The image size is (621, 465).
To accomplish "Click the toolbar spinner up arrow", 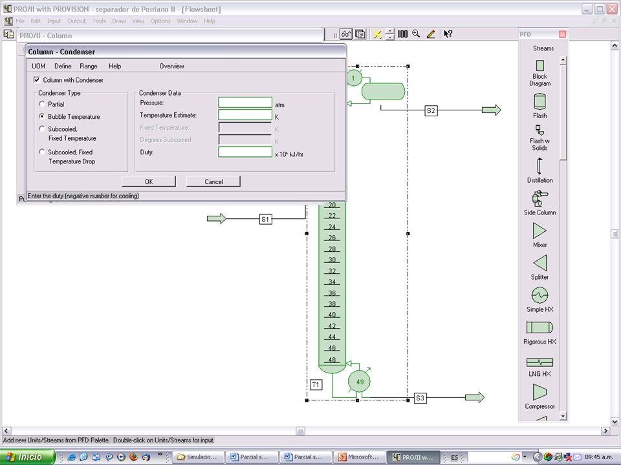I will pyautogui.click(x=390, y=31).
